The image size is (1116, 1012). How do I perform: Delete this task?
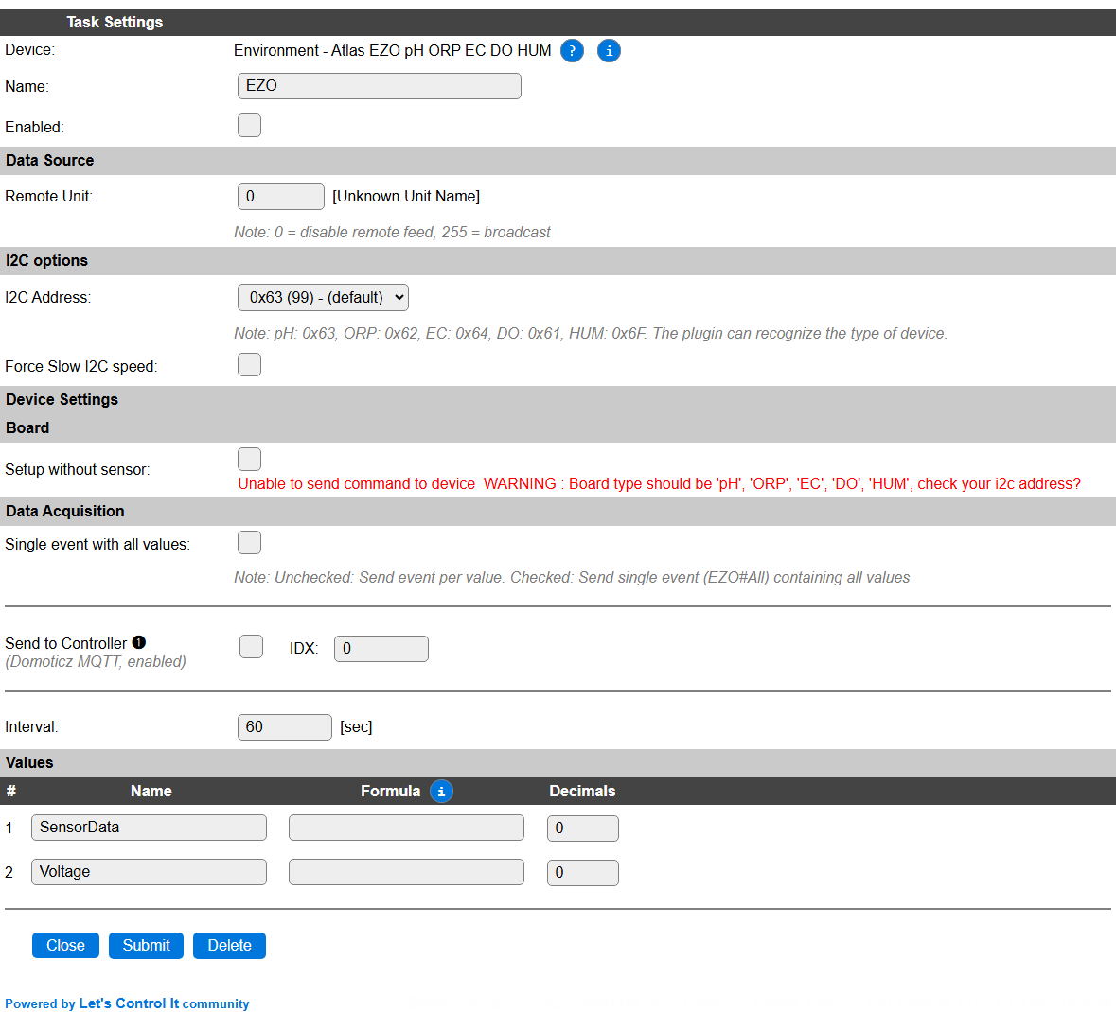(229, 945)
